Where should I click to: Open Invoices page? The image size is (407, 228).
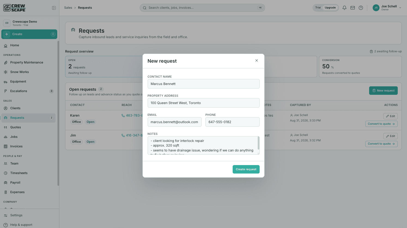(x=29, y=147)
